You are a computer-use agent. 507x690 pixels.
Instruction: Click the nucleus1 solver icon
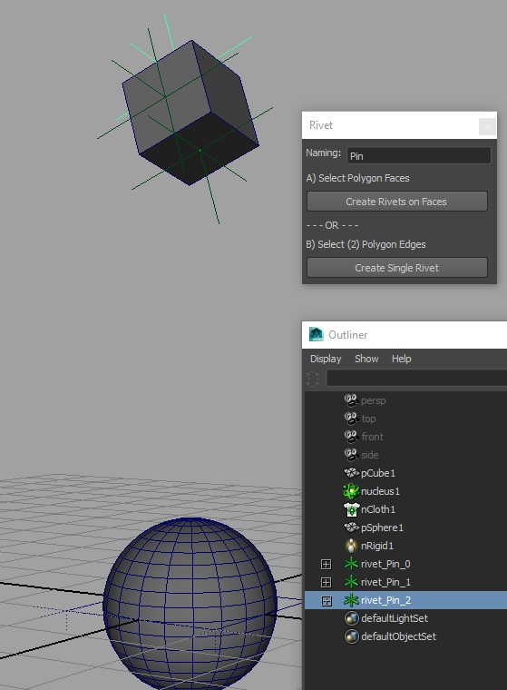click(351, 491)
